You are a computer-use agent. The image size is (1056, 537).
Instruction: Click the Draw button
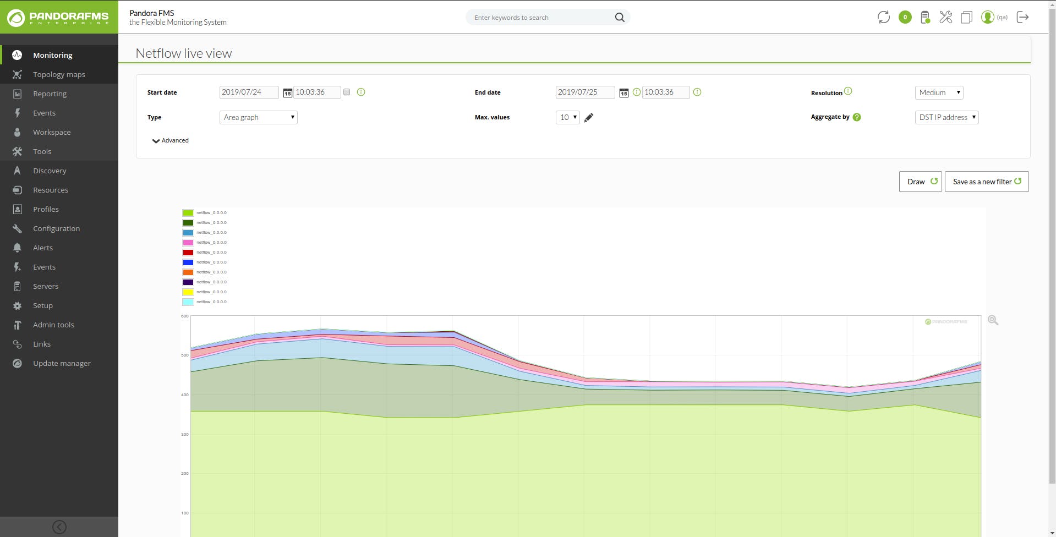[x=920, y=182]
